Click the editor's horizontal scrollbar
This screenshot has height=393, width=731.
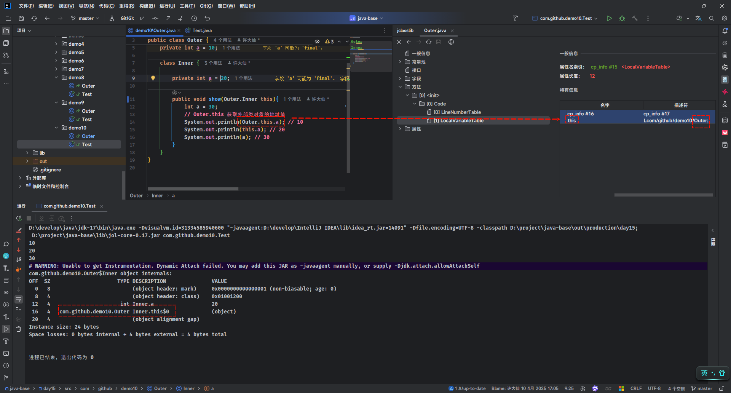coord(193,189)
